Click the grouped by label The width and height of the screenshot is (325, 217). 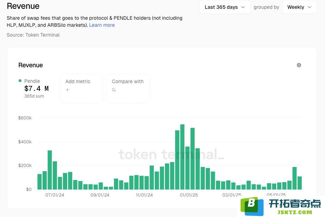(x=266, y=7)
